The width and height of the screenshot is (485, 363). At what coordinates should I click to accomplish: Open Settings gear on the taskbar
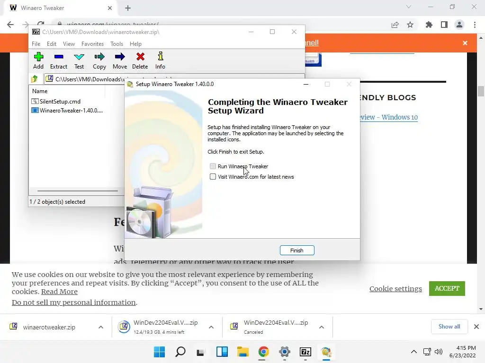(285, 352)
